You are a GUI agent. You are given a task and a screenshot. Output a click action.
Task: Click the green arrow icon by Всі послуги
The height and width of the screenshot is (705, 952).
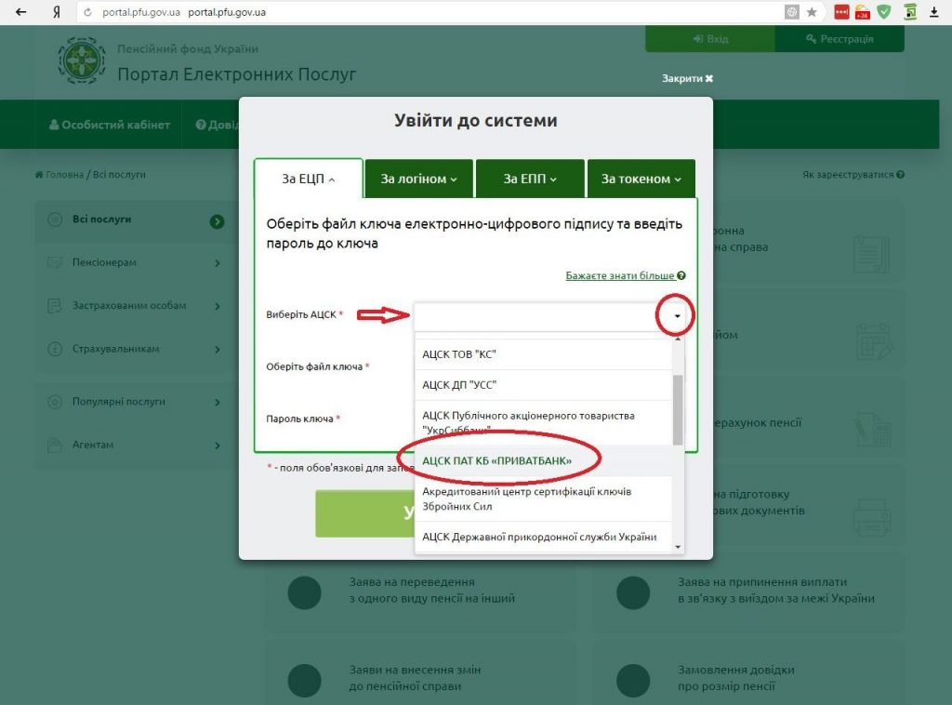click(217, 220)
